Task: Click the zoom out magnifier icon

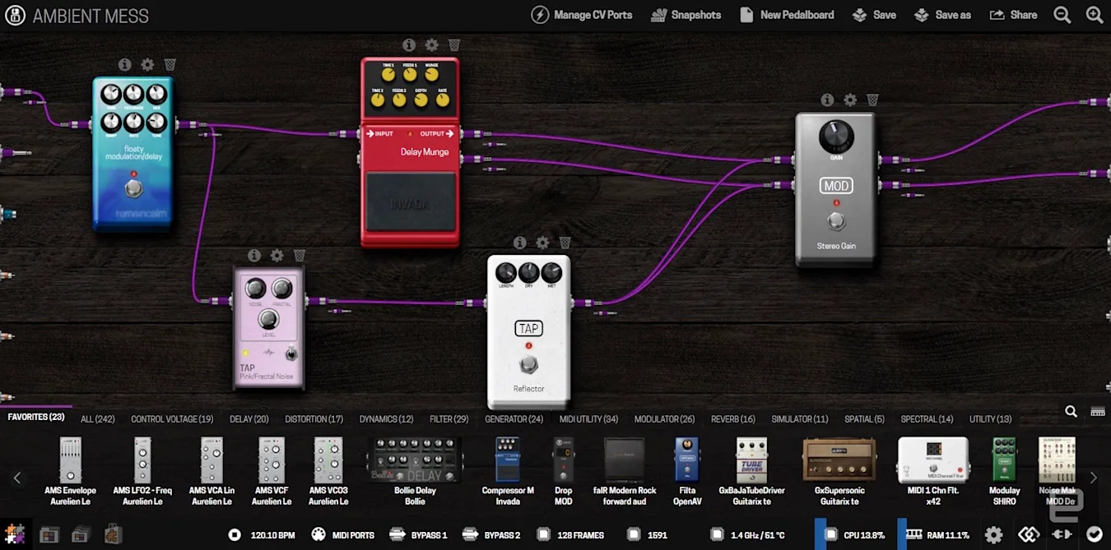Action: (x=1062, y=15)
